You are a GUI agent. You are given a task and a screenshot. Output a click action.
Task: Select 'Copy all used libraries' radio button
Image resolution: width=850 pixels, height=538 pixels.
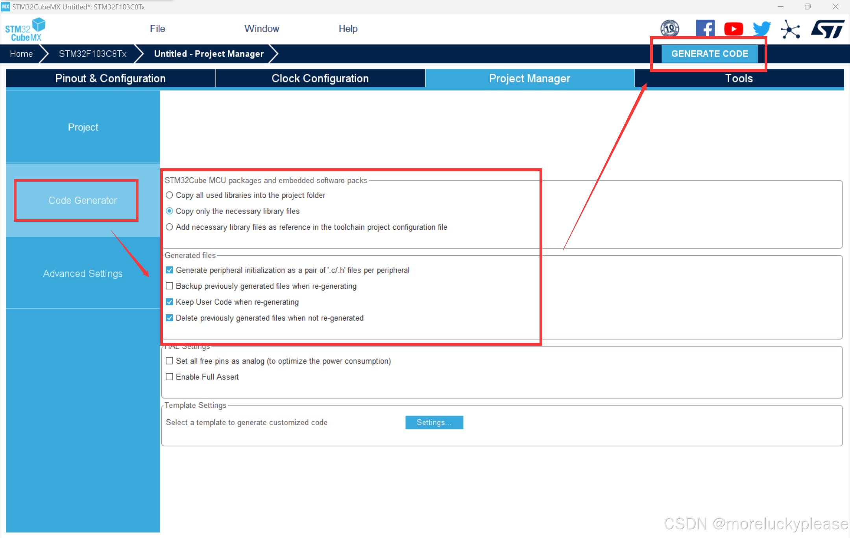tap(170, 195)
